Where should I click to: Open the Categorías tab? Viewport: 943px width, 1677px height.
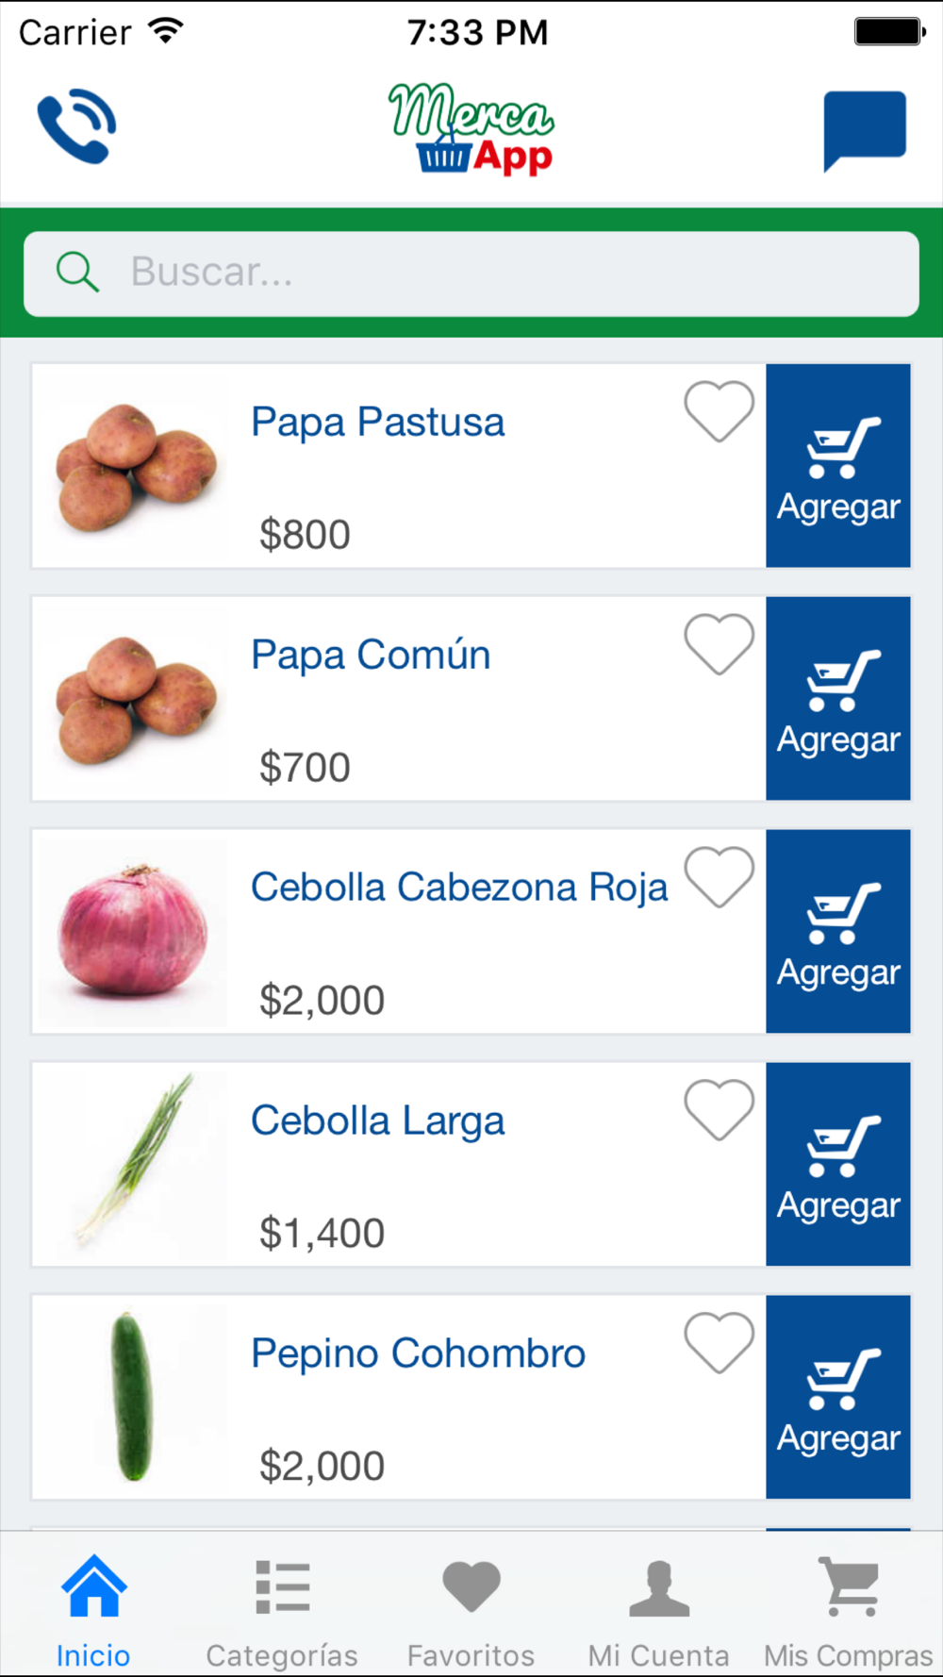pos(282,1613)
